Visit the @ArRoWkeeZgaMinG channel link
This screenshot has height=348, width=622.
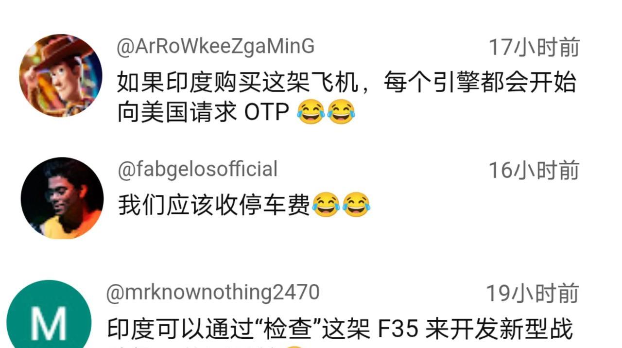pyautogui.click(x=216, y=47)
